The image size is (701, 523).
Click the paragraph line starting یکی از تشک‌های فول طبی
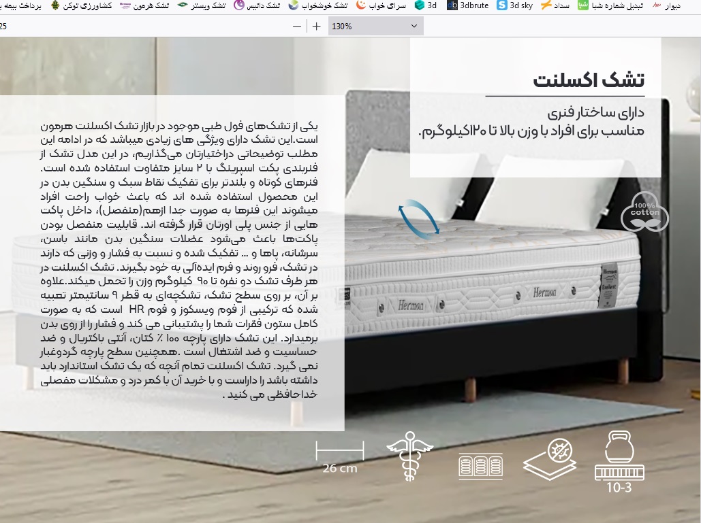pos(178,126)
